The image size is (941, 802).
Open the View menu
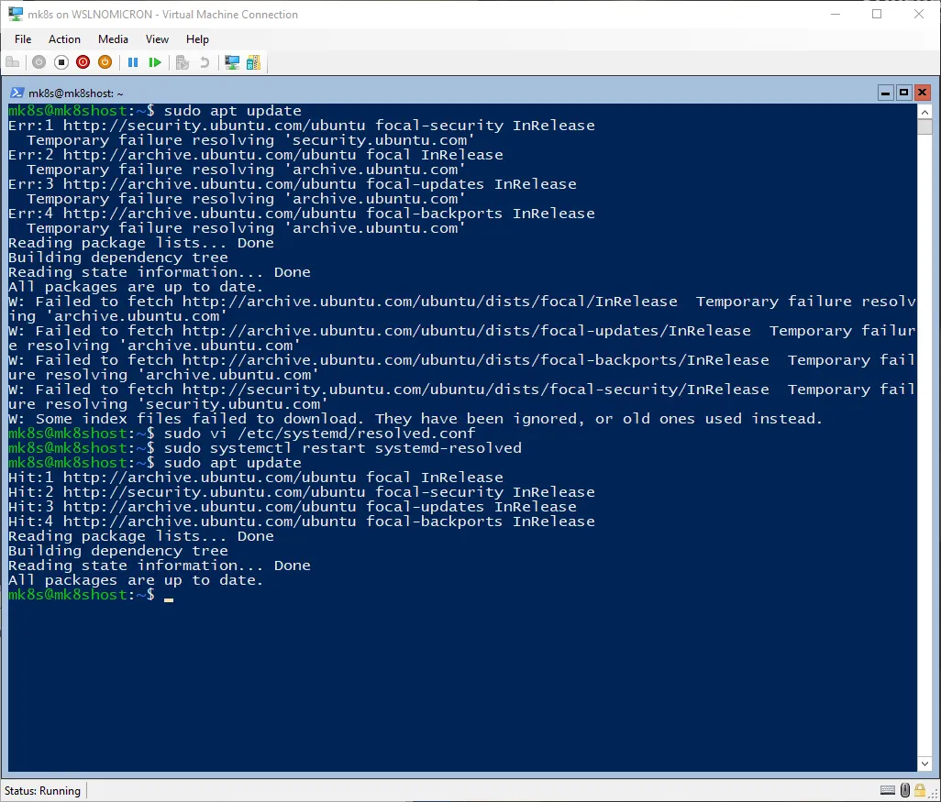(157, 39)
